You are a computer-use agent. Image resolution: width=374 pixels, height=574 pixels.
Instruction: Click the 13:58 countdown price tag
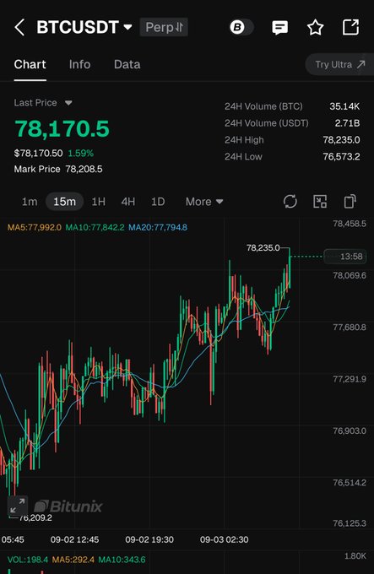pos(345,257)
